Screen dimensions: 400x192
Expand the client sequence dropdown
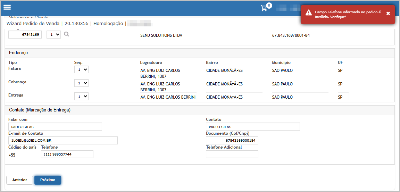point(53,35)
